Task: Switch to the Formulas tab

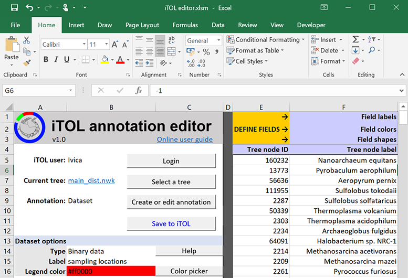Action: click(x=185, y=25)
